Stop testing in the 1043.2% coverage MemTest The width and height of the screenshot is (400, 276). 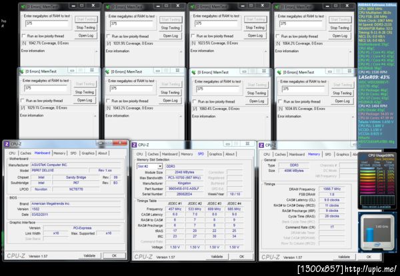click(170, 93)
